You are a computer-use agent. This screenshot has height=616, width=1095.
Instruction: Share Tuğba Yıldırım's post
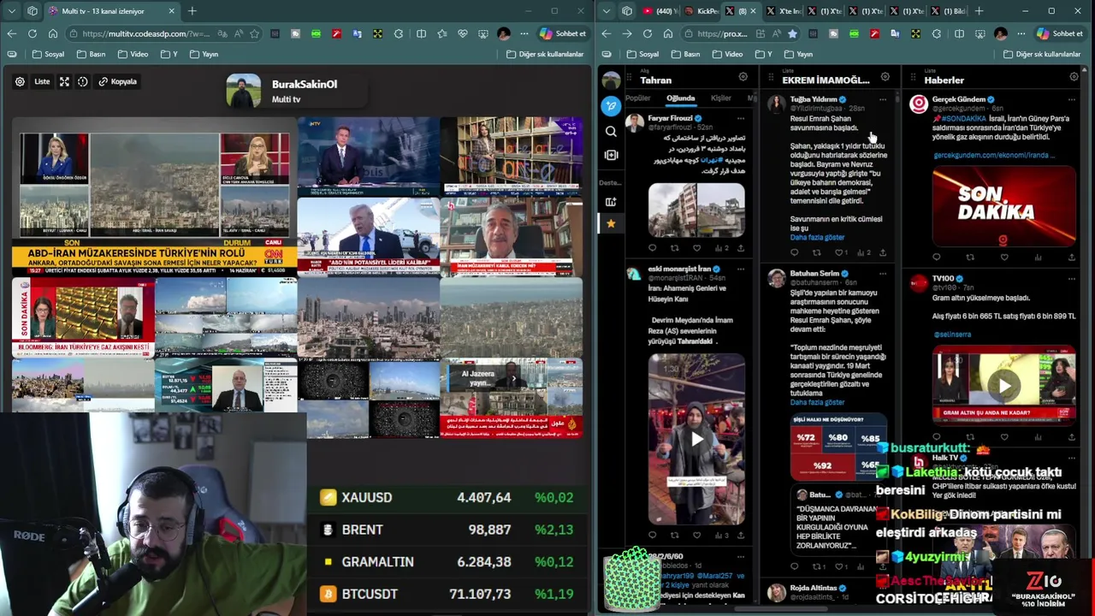pos(883,252)
